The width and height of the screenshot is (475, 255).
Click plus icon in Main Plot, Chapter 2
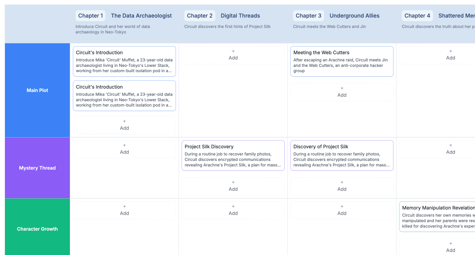(x=233, y=51)
